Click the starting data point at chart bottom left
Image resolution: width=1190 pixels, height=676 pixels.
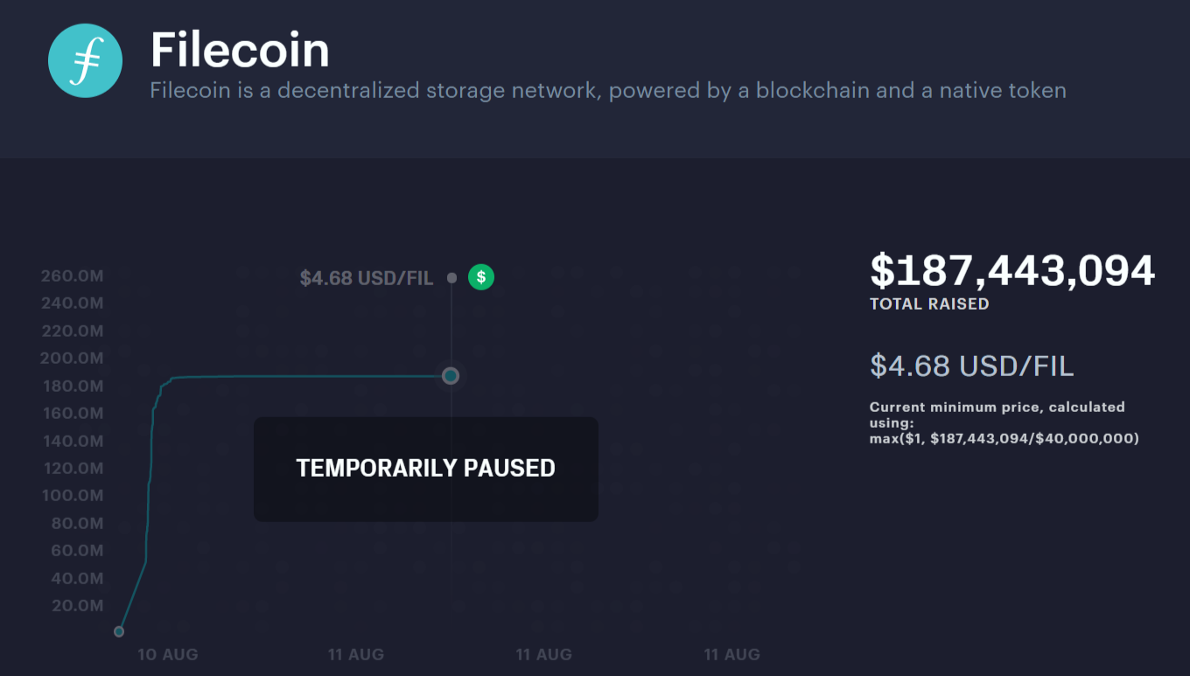119,631
